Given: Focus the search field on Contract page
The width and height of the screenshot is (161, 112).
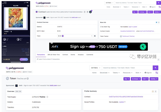Looking at the screenshot, I should (x=135, y=3).
